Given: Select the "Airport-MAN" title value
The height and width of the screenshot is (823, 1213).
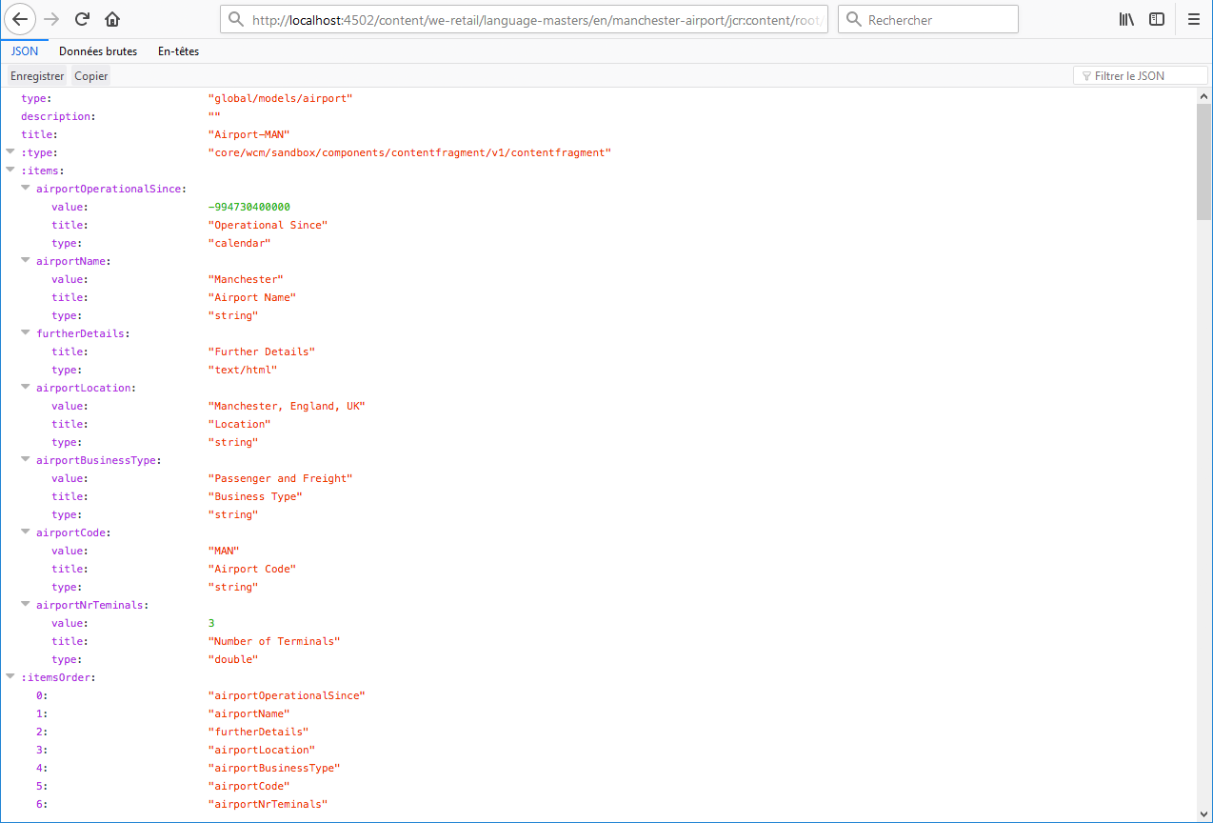Looking at the screenshot, I should (249, 134).
